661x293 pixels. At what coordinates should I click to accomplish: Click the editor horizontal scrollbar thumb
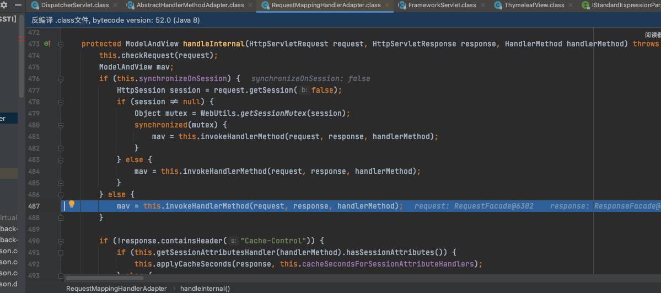click(x=105, y=278)
